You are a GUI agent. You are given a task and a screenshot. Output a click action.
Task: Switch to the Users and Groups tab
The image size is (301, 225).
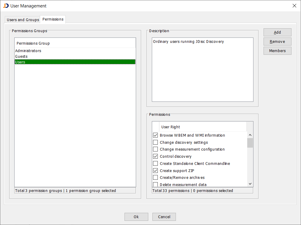point(22,19)
